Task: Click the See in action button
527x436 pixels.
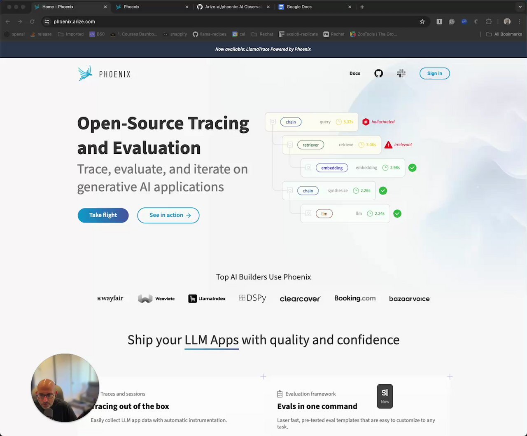Action: coord(168,215)
